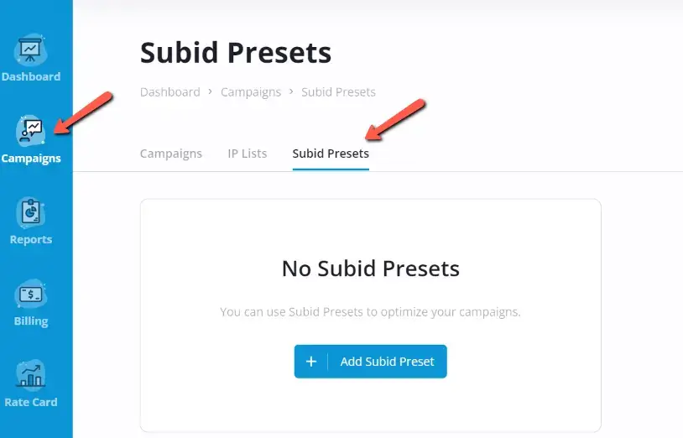This screenshot has height=438, width=683.
Task: Open the Reports clipboard icon
Action: click(x=30, y=212)
